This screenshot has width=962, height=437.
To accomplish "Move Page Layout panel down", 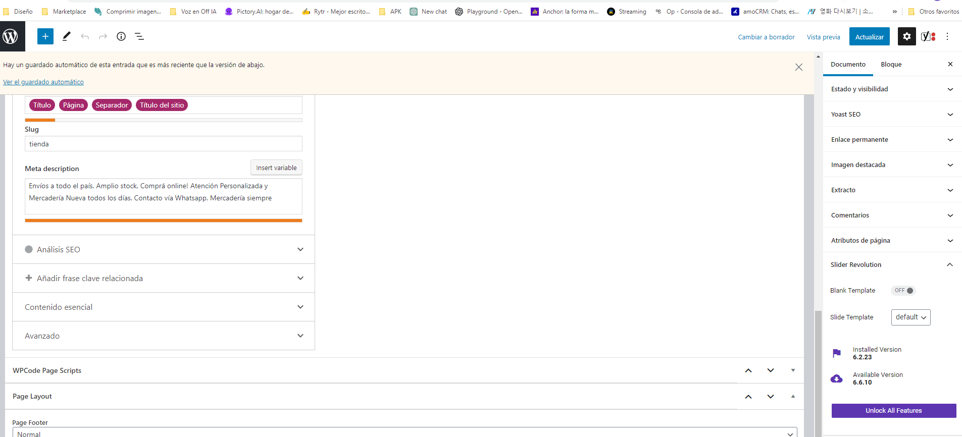I will click(771, 397).
